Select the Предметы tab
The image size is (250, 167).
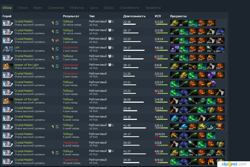(153, 8)
